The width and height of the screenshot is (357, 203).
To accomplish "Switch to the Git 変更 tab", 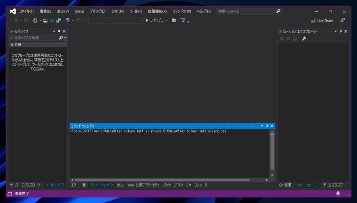I will pyautogui.click(x=285, y=185).
